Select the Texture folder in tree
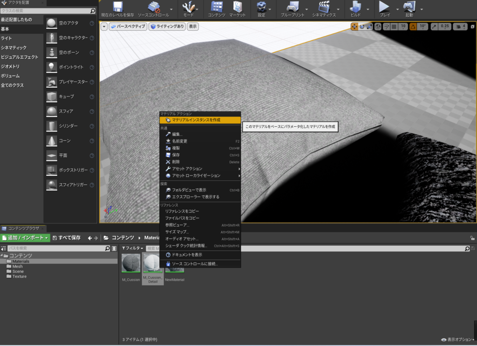This screenshot has width=477, height=346. coord(20,277)
